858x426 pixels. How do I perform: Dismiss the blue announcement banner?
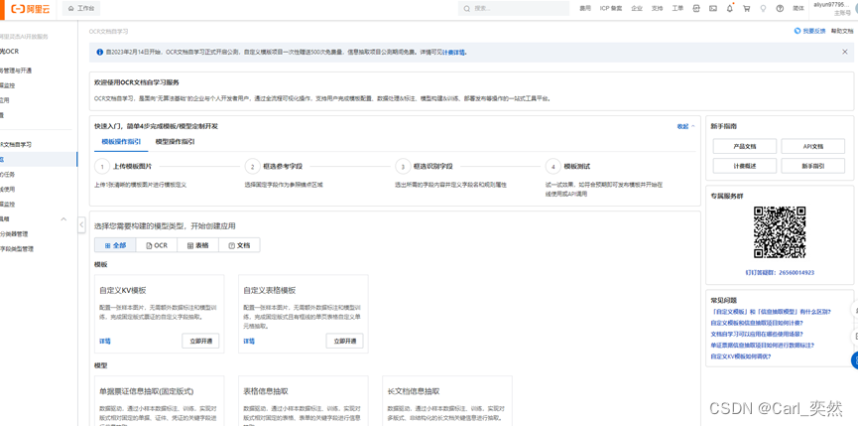tap(844, 52)
